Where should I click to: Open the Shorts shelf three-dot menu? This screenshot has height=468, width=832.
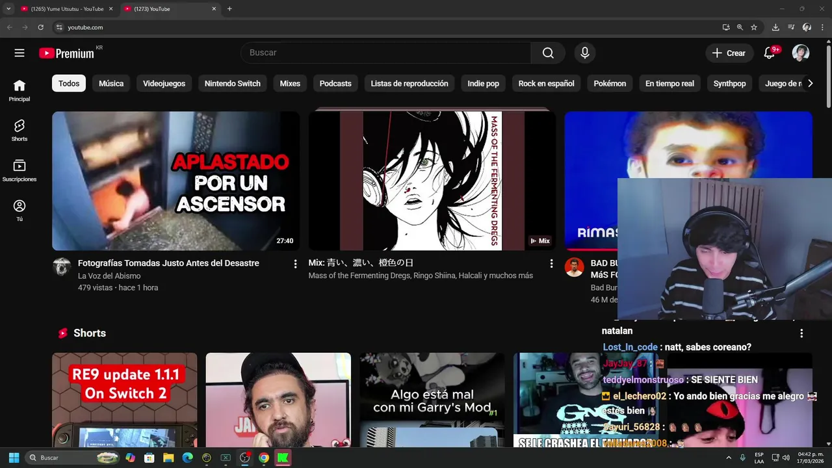tap(801, 333)
